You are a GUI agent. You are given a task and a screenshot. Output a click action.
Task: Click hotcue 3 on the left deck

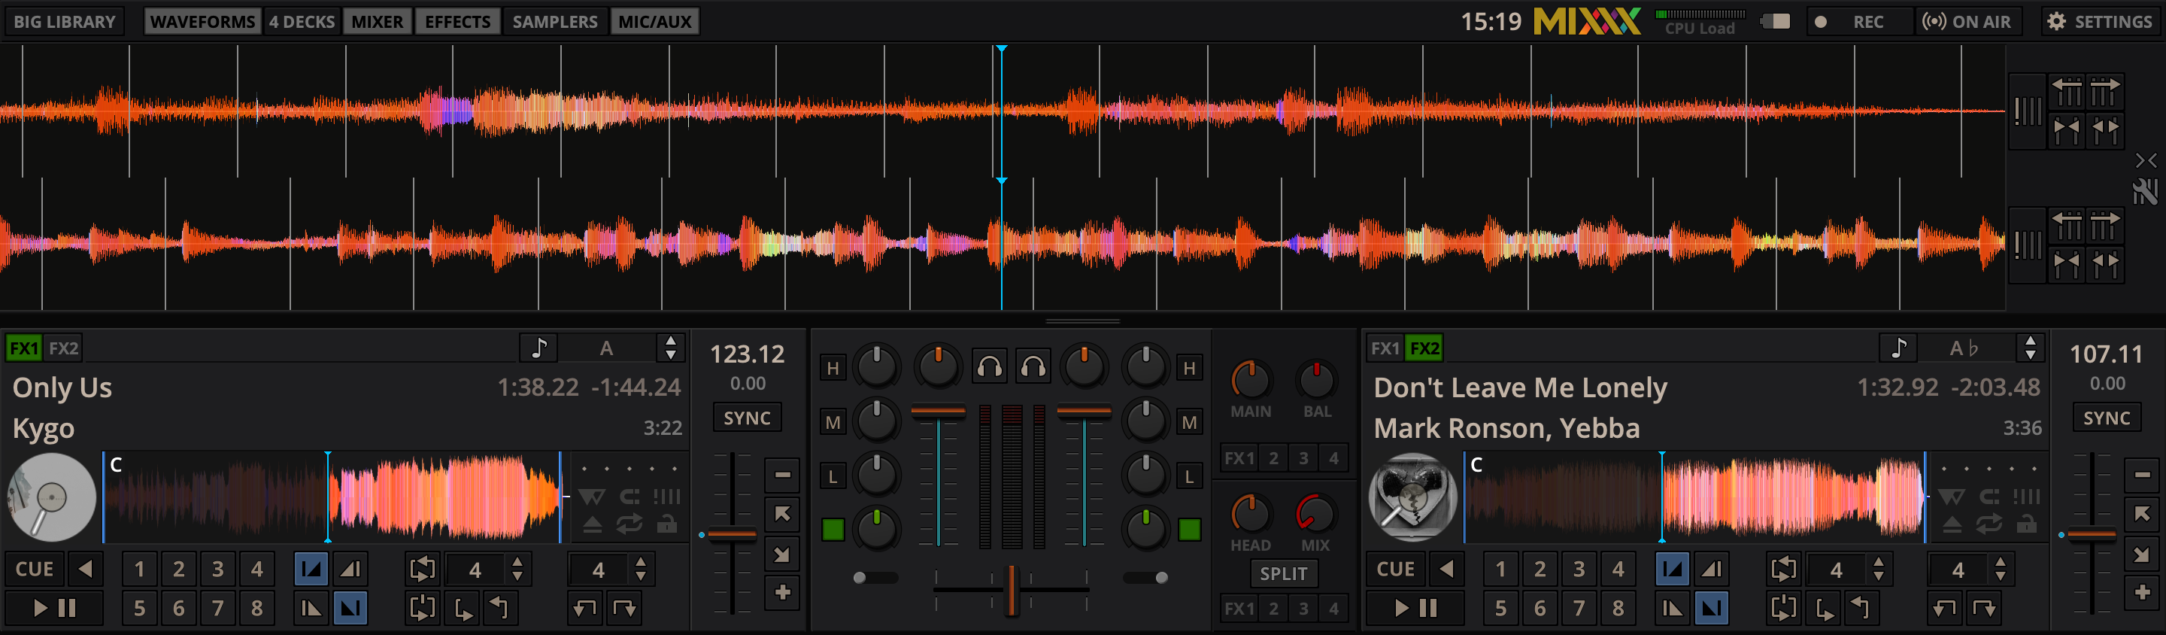tap(218, 570)
